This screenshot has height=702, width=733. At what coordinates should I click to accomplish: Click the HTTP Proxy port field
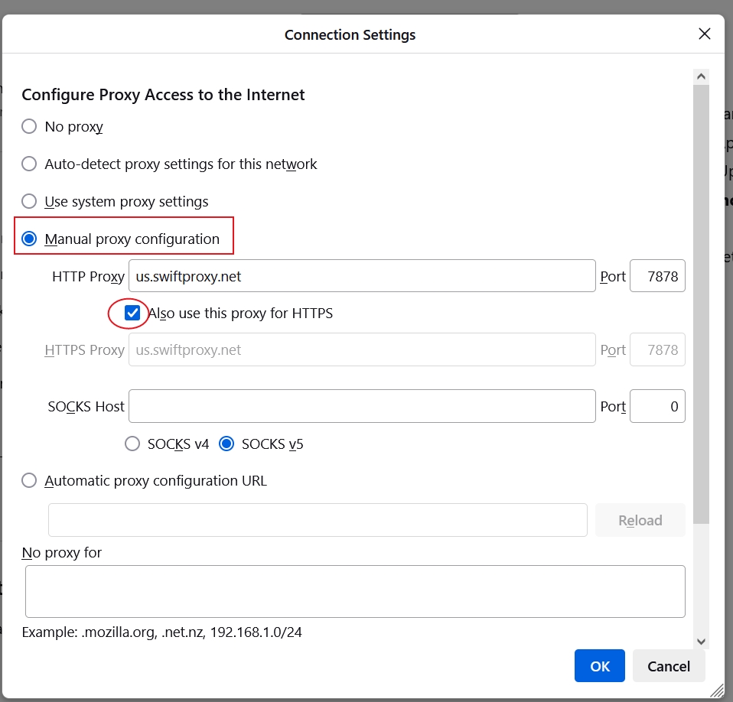[x=656, y=276]
